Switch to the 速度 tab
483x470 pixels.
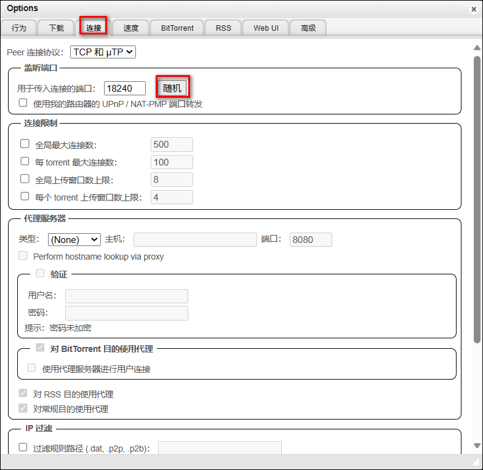[x=131, y=28]
